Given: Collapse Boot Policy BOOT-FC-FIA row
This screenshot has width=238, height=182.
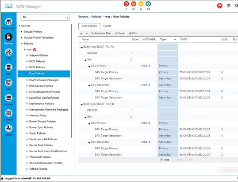Looking at the screenshot, I should pos(81,47).
